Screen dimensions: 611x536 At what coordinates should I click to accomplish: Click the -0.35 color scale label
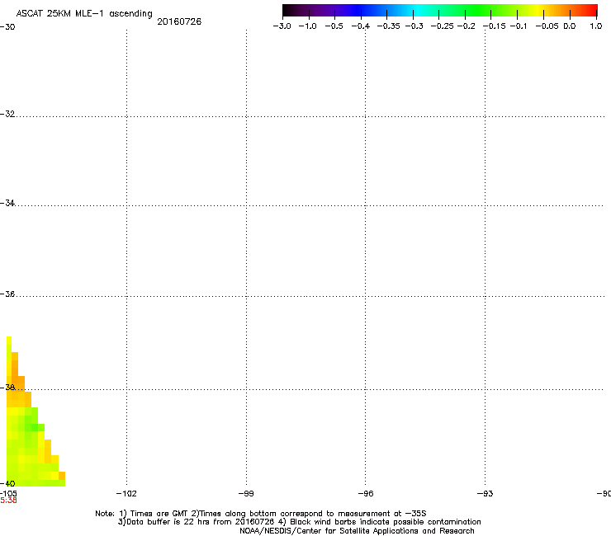click(388, 26)
